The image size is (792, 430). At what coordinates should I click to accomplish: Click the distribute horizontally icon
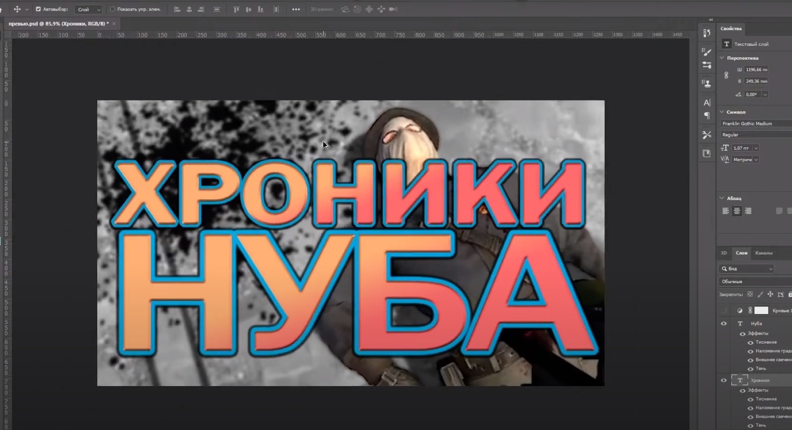tap(276, 9)
